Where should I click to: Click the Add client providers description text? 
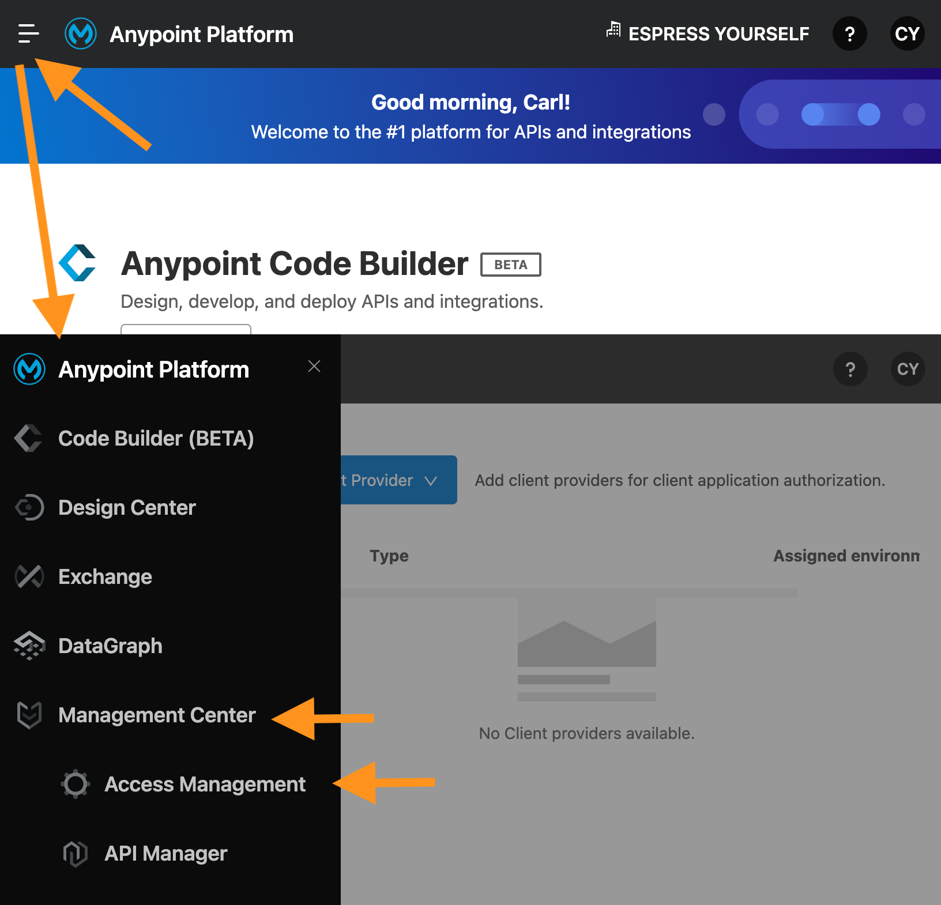coord(680,480)
